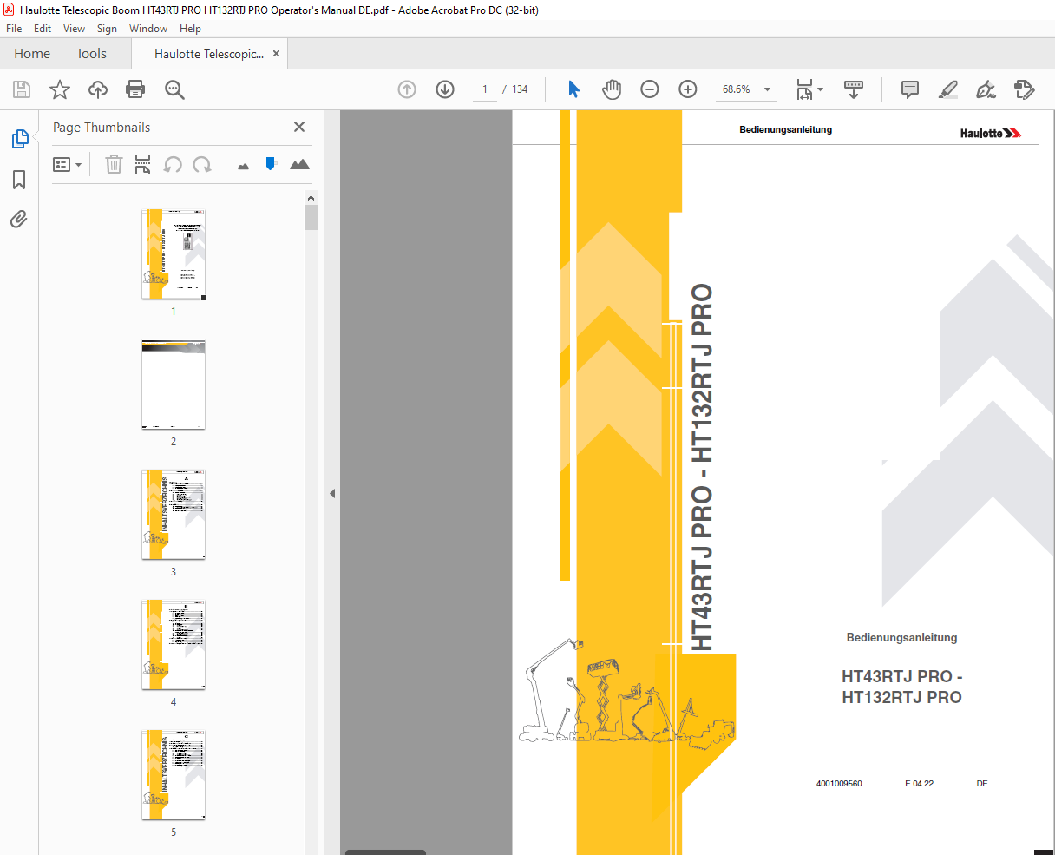This screenshot has width=1055, height=855.
Task: Close the Haulotte document tab
Action: [x=276, y=54]
